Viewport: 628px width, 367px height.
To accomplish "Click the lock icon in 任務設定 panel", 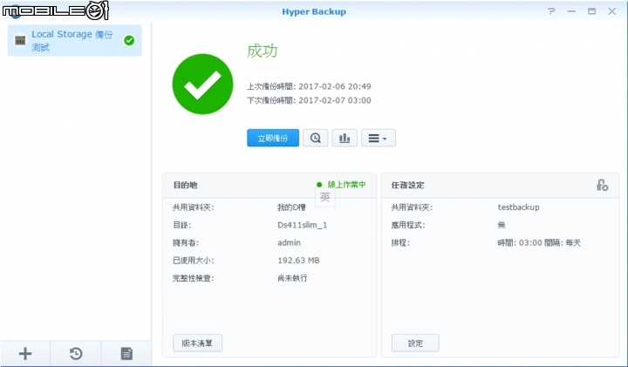I will pos(602,185).
